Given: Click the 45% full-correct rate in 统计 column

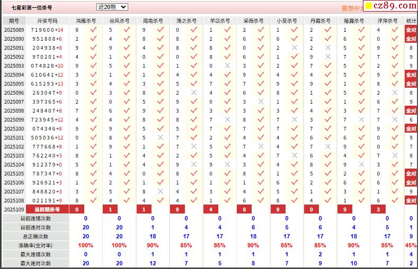Looking at the screenshot, I should [x=411, y=245].
